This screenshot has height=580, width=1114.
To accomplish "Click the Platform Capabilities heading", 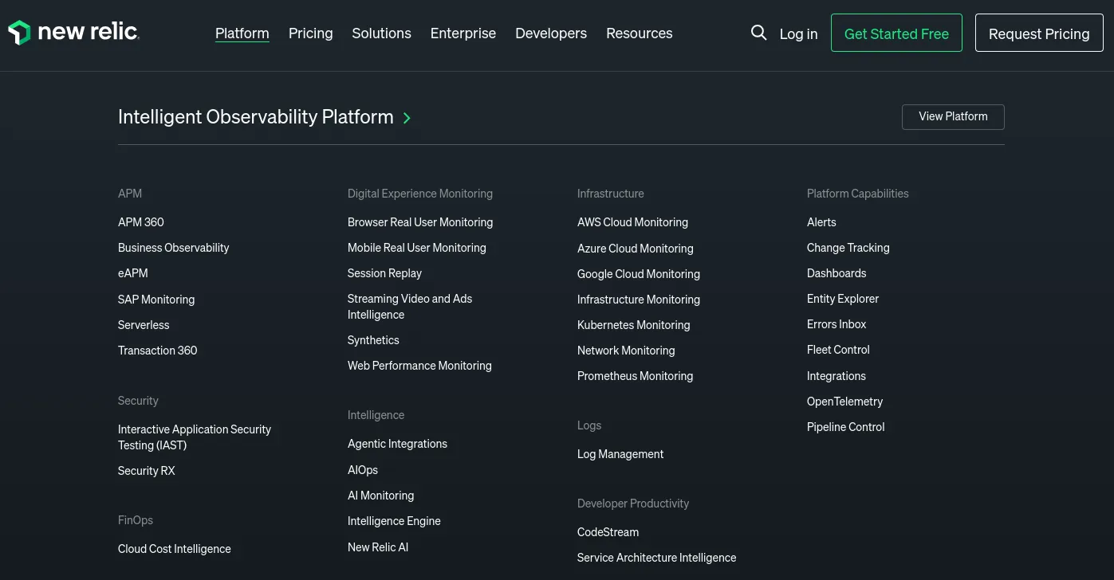I will [858, 194].
